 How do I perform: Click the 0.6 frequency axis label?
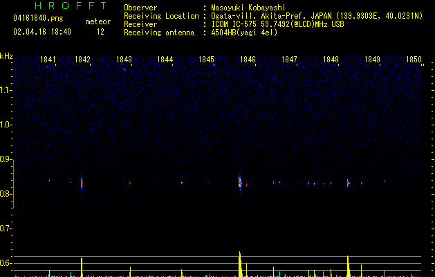6,263
